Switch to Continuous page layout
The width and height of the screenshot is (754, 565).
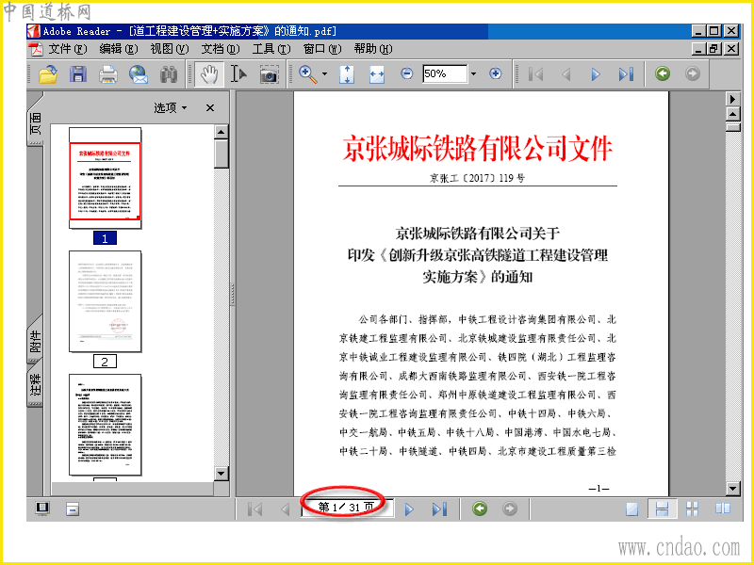(663, 508)
